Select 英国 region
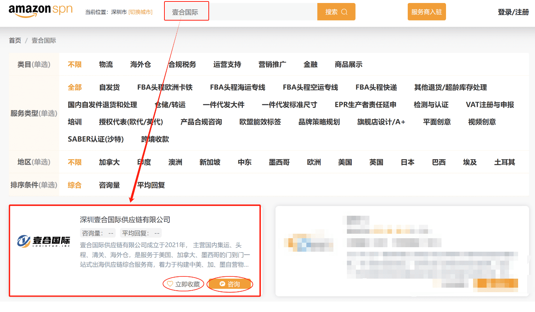535x312 pixels. 376,162
